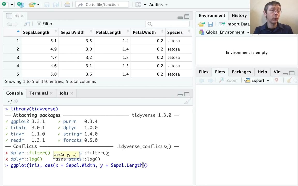Open the Addins dropdown
Viewport: 298px width, 186px height.
[x=158, y=4]
